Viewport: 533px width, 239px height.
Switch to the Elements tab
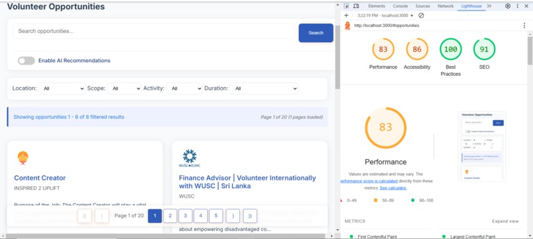(377, 6)
